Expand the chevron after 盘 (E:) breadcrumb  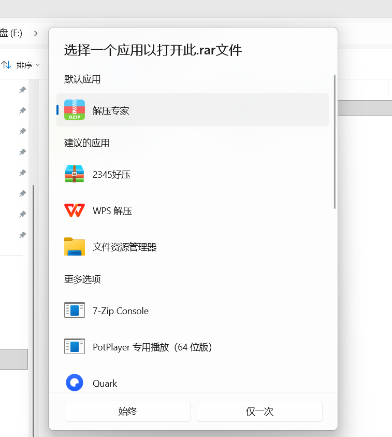pyautogui.click(x=36, y=34)
